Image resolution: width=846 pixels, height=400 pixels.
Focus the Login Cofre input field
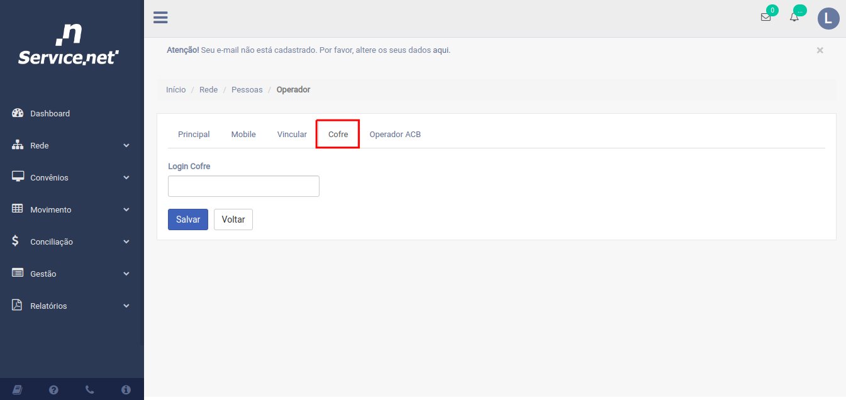[x=243, y=186]
